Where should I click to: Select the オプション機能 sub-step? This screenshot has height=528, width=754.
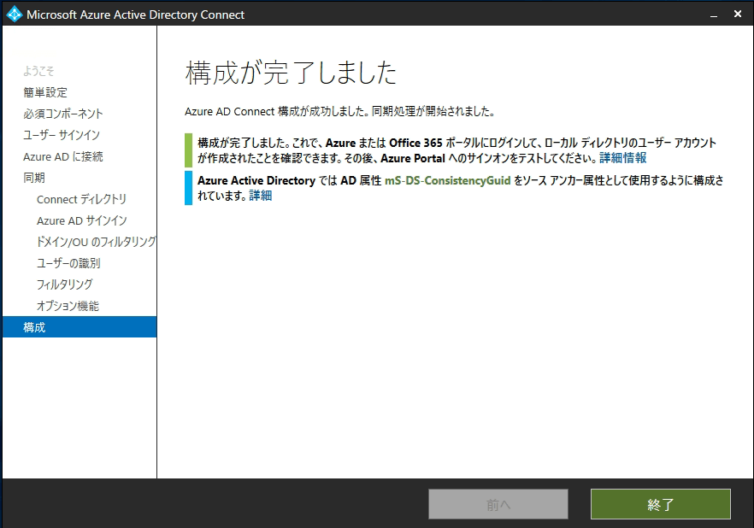[x=68, y=306]
